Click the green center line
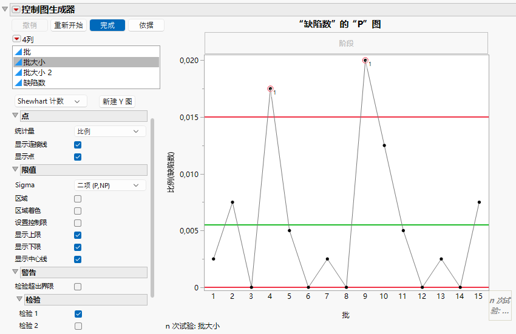This screenshot has width=516, height=334. click(347, 225)
